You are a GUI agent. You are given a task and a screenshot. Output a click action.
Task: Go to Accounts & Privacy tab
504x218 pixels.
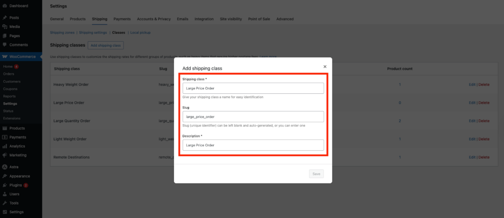154,19
